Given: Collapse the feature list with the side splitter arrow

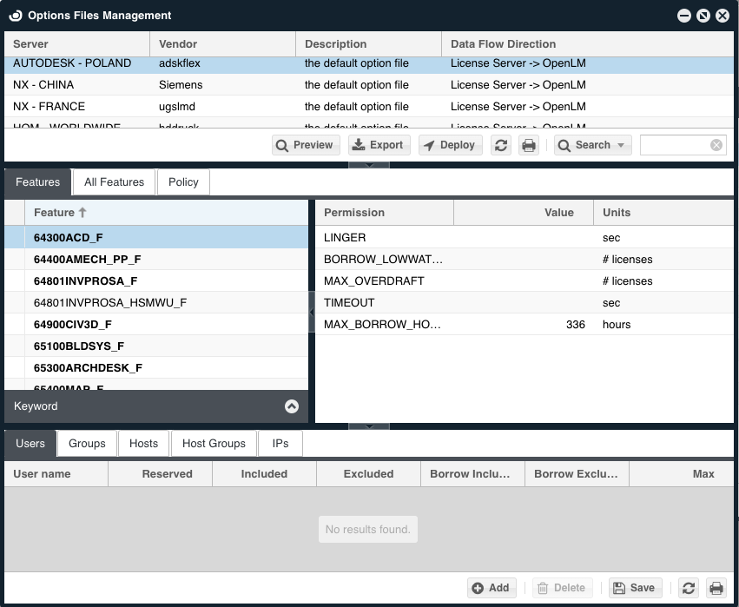Looking at the screenshot, I should tap(312, 310).
